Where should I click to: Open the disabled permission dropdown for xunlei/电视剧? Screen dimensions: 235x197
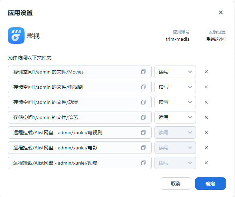tap(175, 132)
